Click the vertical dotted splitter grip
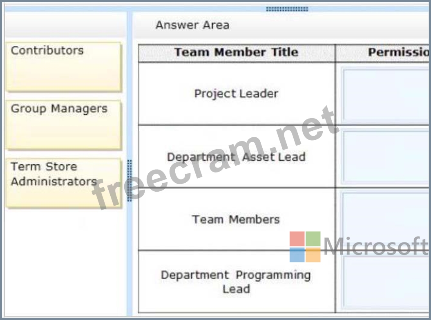 pos(130,181)
